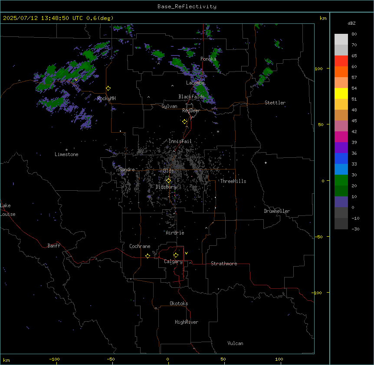Select the bright orange 60-57 dBZ swatch

click(x=341, y=72)
